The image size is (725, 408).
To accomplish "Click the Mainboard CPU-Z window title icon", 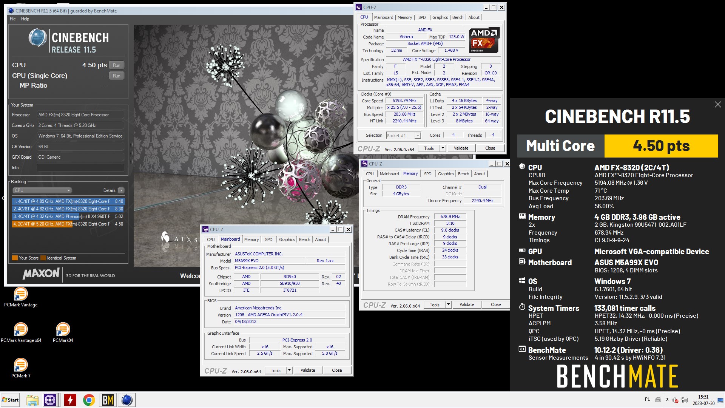I will pyautogui.click(x=206, y=229).
